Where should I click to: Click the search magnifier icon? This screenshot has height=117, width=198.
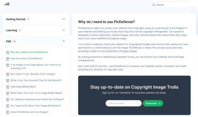(154, 5)
